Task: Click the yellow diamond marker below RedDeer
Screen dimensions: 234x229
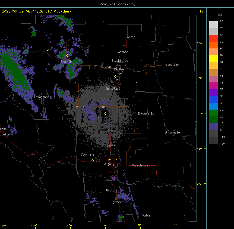Action: tap(116, 76)
